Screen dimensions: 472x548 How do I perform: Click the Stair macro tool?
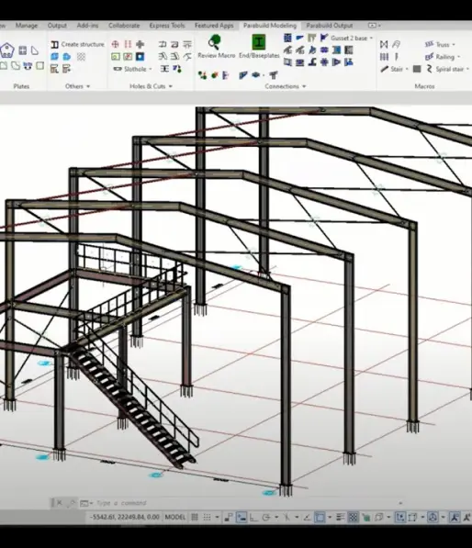[x=392, y=69]
